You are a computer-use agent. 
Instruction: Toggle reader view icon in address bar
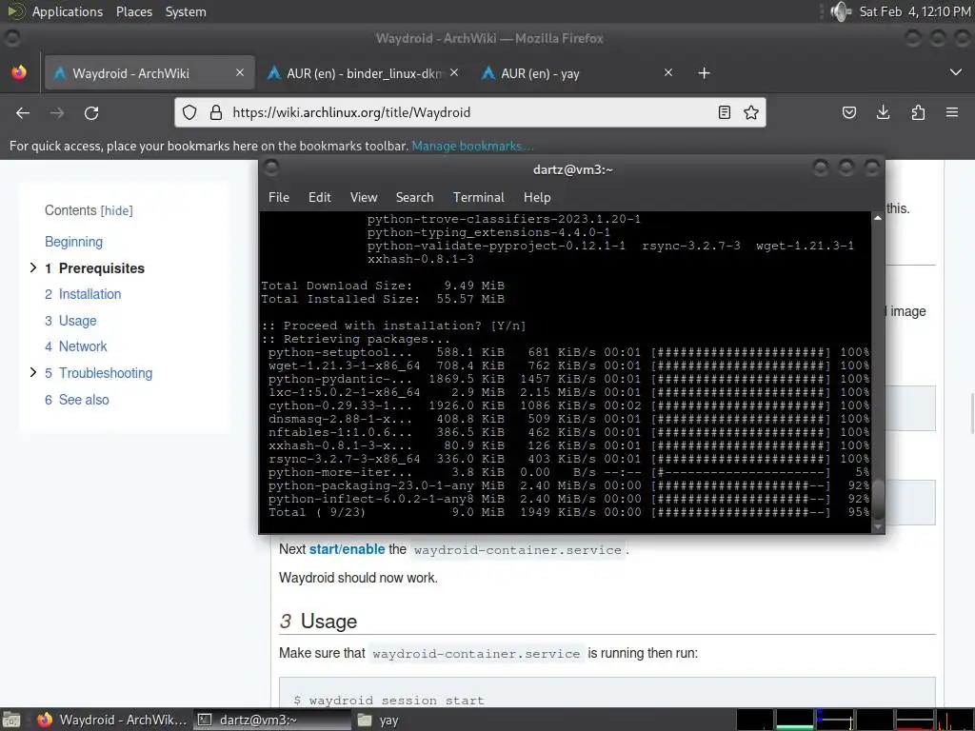tap(725, 112)
